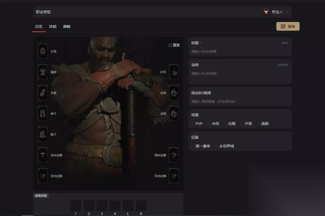Select skill slot 2 in 装备技能
This screenshot has height=216, width=325.
pos(89,206)
